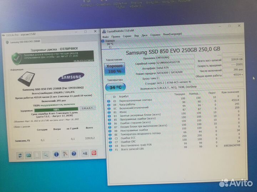Click the 34 °C temperature button
The image size is (257, 192).
click(115, 87)
